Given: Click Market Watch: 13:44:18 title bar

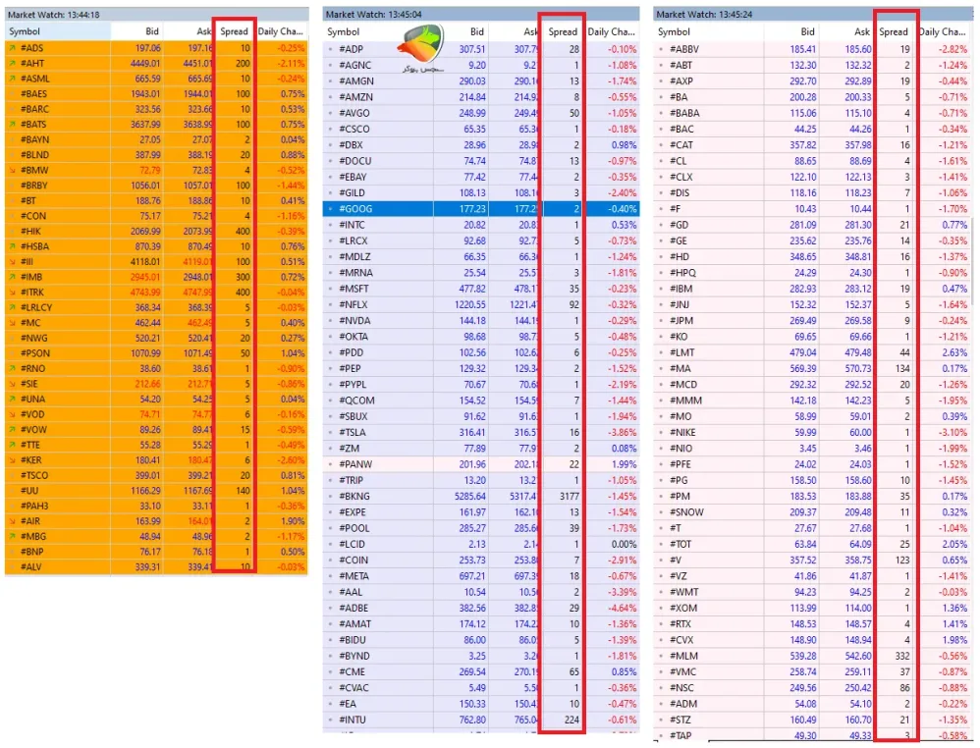Looking at the screenshot, I should coord(157,15).
